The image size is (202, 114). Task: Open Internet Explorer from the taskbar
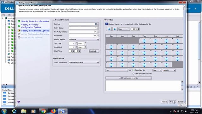coord(14,111)
